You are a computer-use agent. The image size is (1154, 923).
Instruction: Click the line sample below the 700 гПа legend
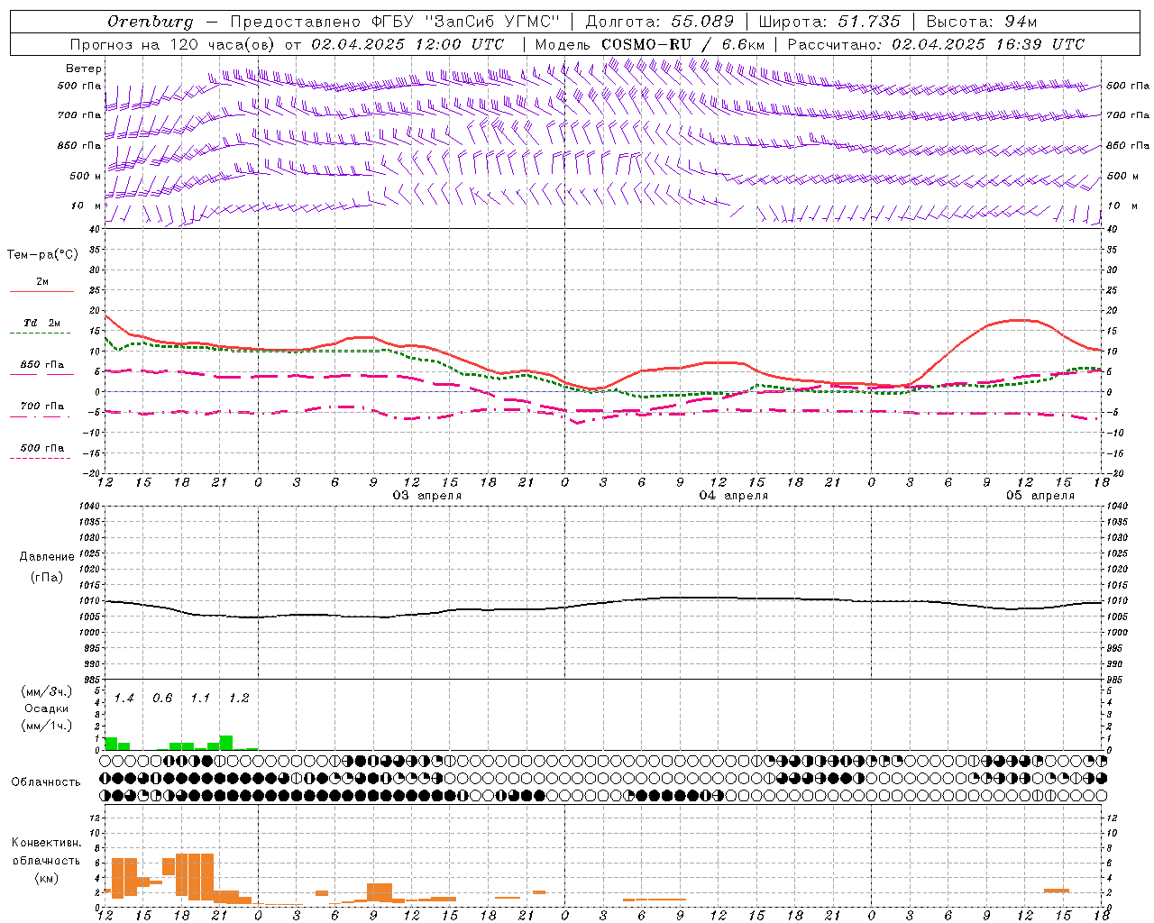(x=41, y=417)
